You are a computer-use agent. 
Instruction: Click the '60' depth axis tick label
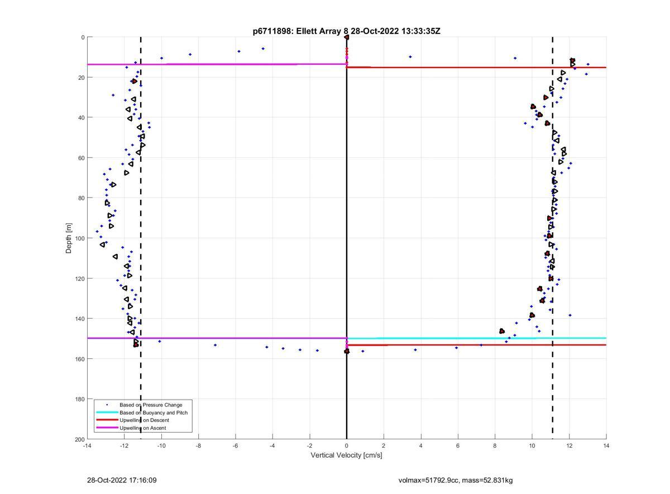pos(81,158)
